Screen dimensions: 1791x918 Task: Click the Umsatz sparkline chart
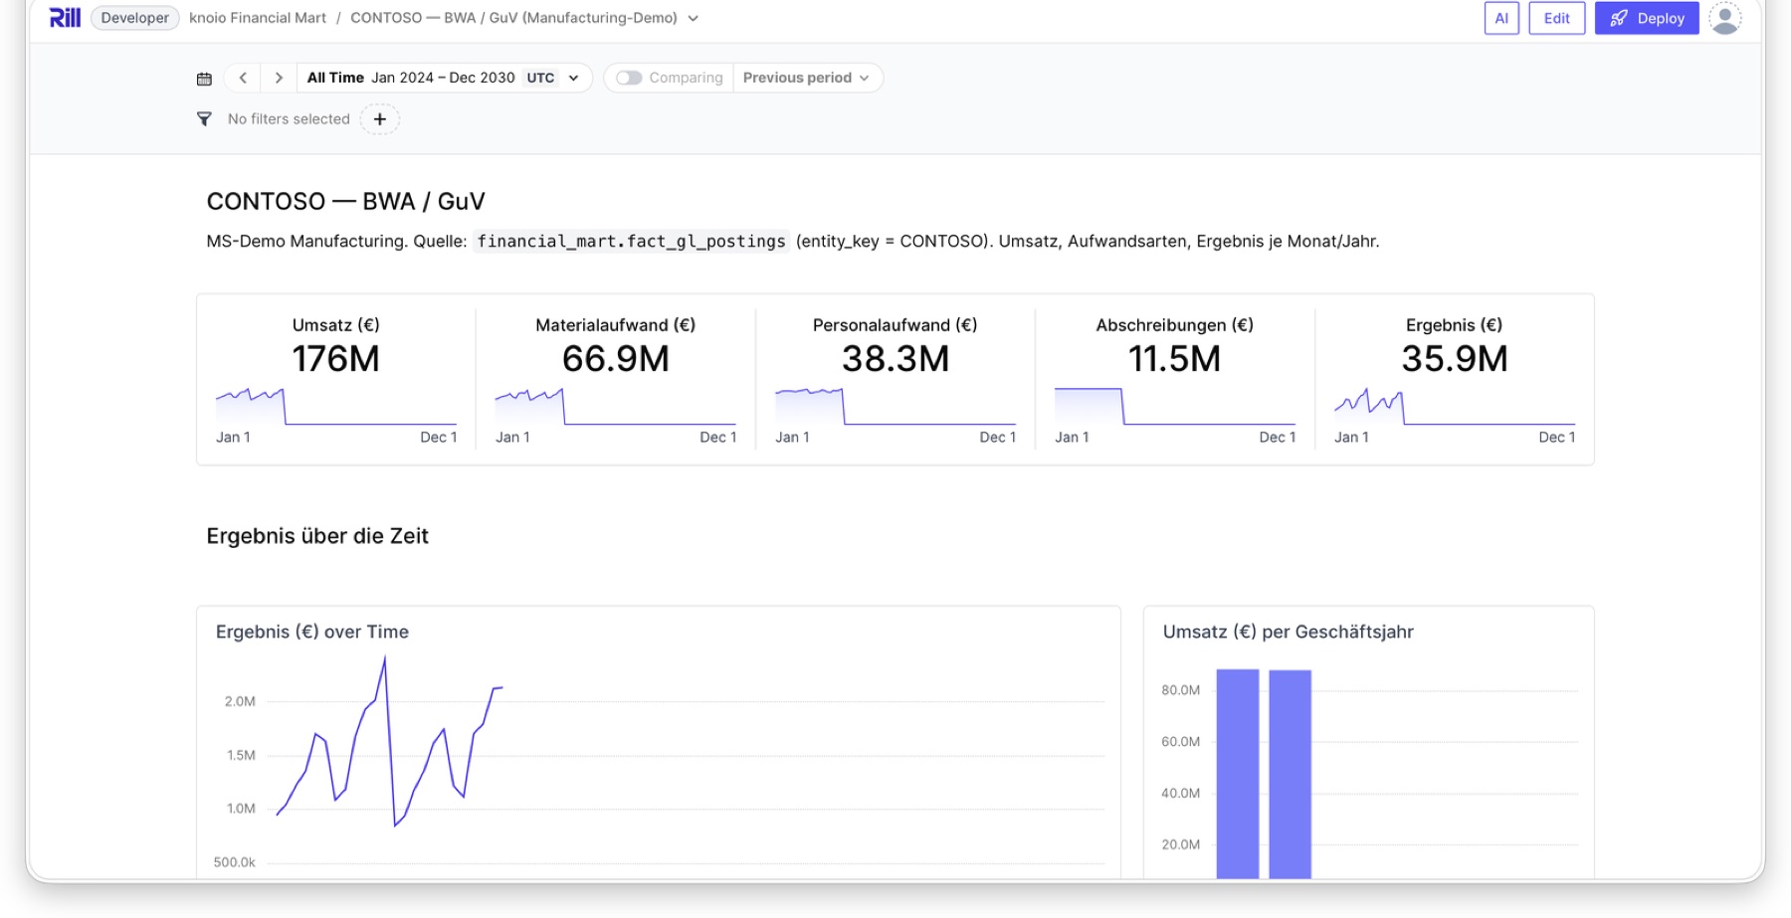336,407
